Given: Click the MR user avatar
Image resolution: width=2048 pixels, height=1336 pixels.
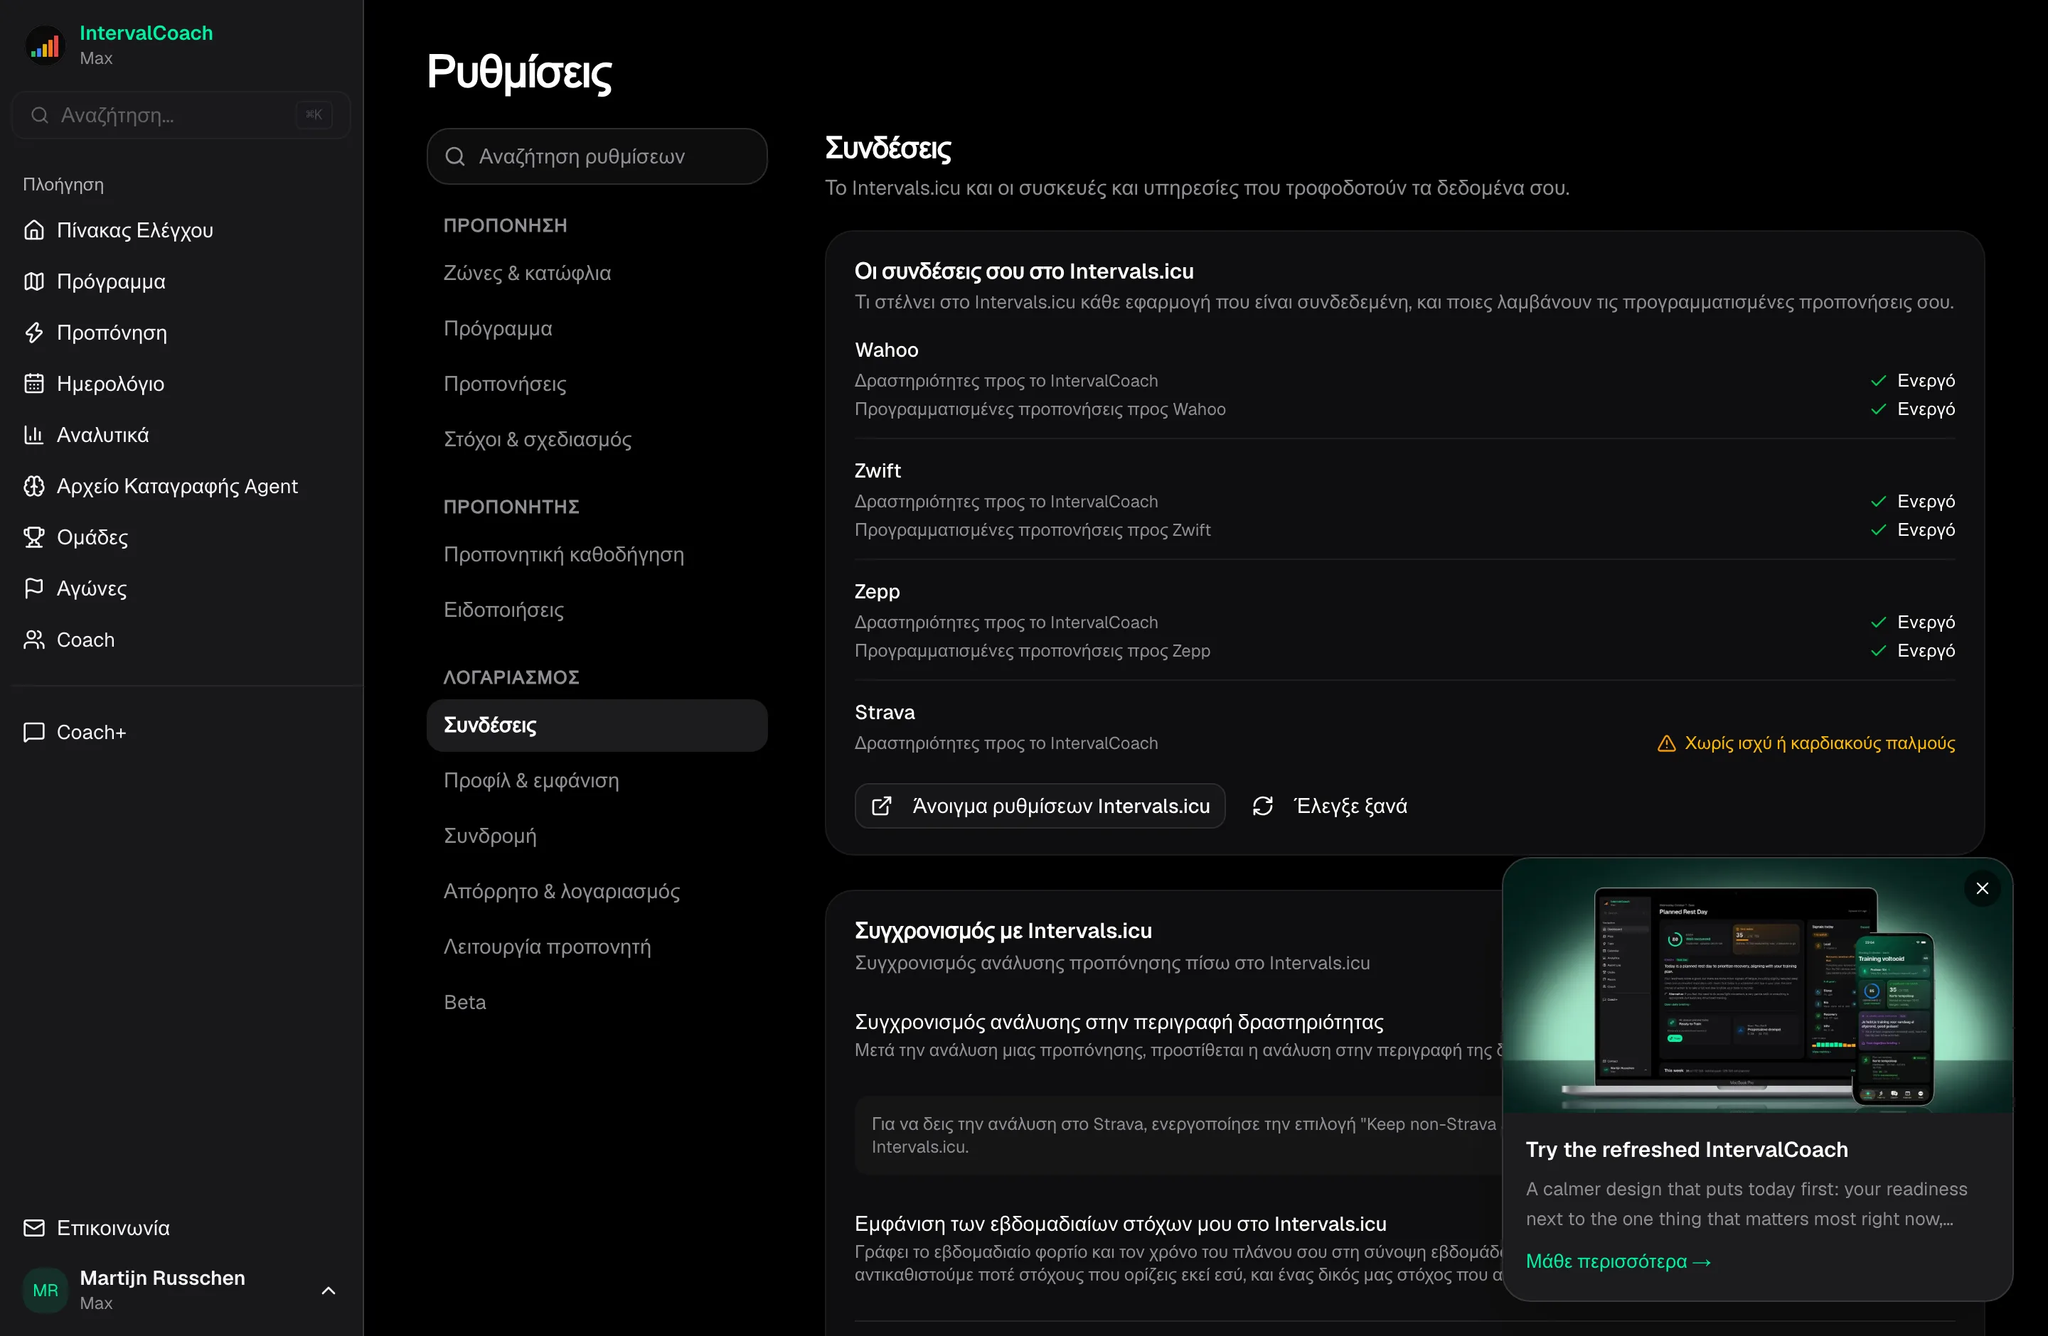Looking at the screenshot, I should point(45,1290).
